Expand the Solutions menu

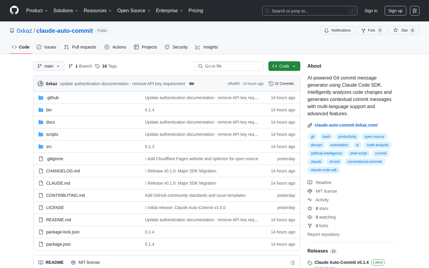tap(66, 11)
